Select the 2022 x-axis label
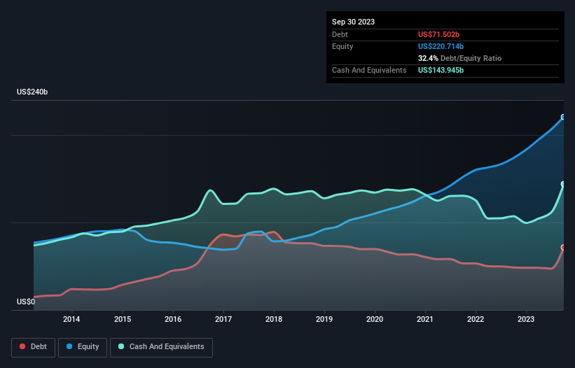575x368 pixels. [476, 319]
